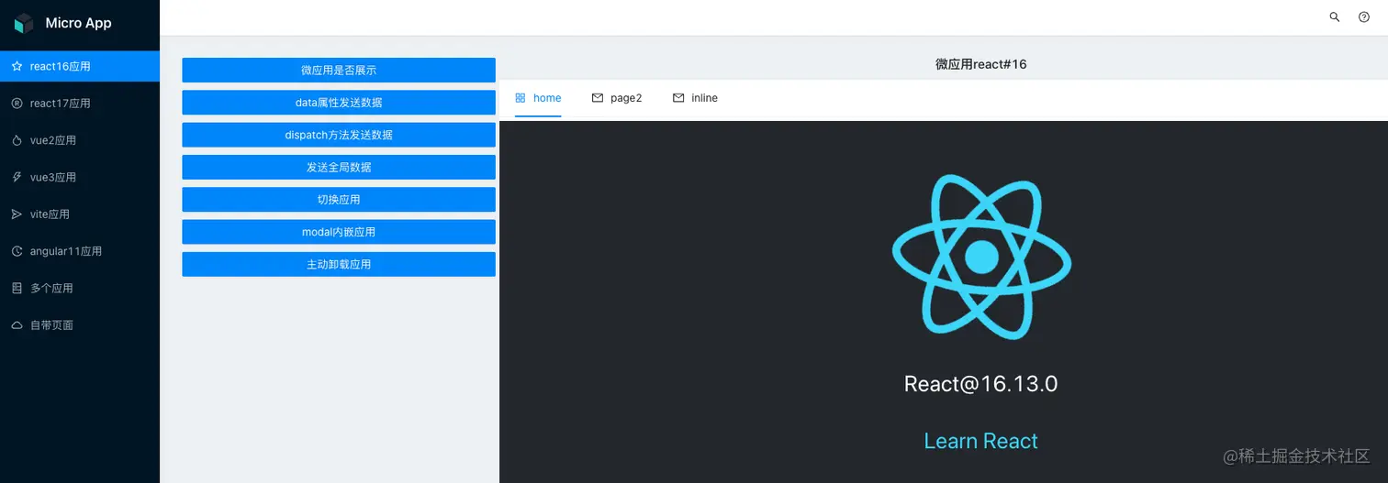
Task: Open vite应用 menu item
Action: pos(80,214)
